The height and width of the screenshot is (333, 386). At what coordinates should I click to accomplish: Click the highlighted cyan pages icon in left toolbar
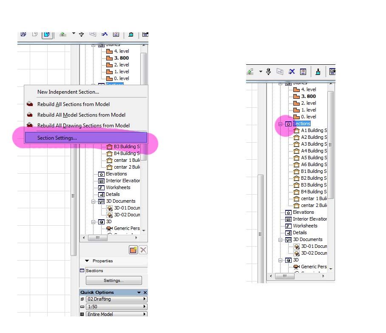pos(47,34)
